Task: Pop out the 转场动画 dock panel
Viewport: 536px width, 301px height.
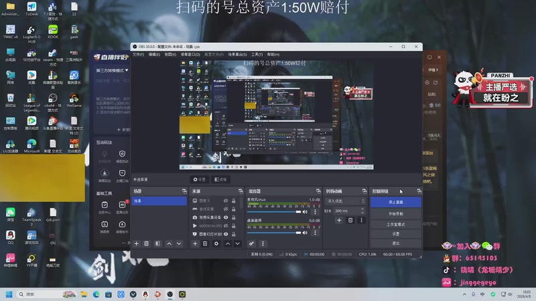Action: pos(364,191)
